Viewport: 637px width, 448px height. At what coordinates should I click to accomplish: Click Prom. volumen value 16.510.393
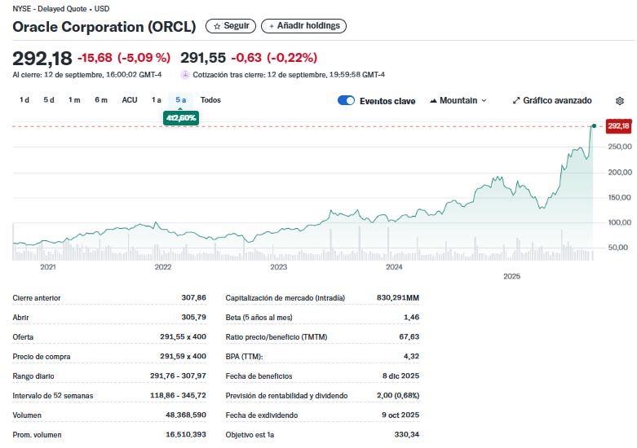coord(186,434)
